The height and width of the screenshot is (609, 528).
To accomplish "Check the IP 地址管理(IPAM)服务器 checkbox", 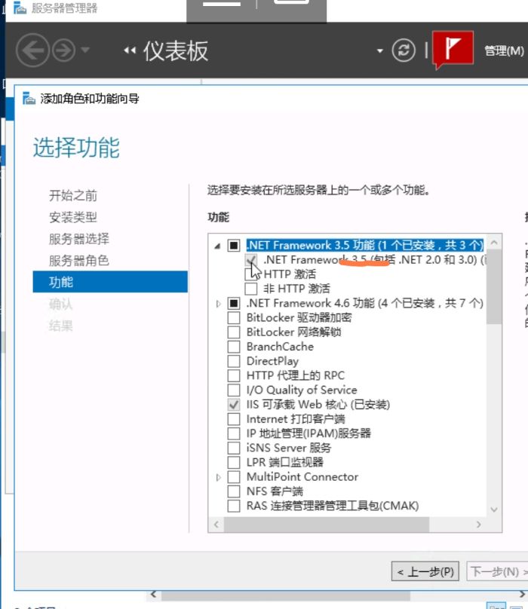I will [234, 433].
